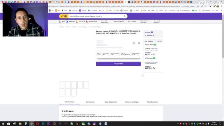Click the 44.016,61 TL price

pos(150,68)
